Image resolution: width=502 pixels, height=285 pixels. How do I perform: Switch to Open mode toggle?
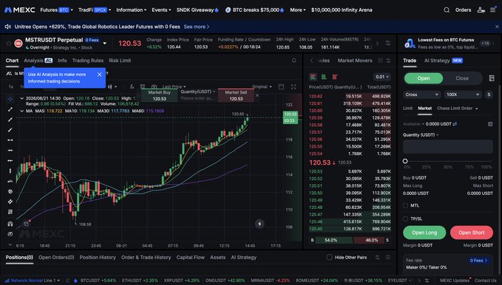click(424, 78)
